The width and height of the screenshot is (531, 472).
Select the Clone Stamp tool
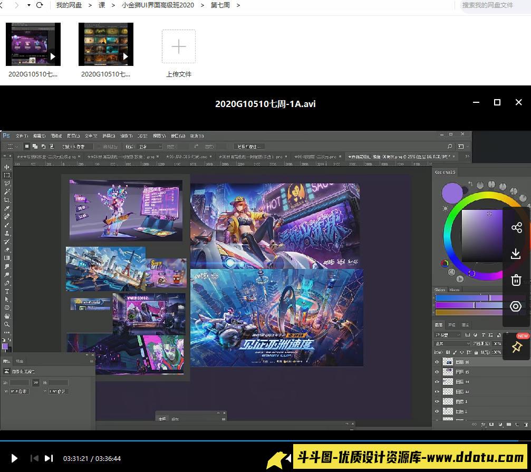7,233
